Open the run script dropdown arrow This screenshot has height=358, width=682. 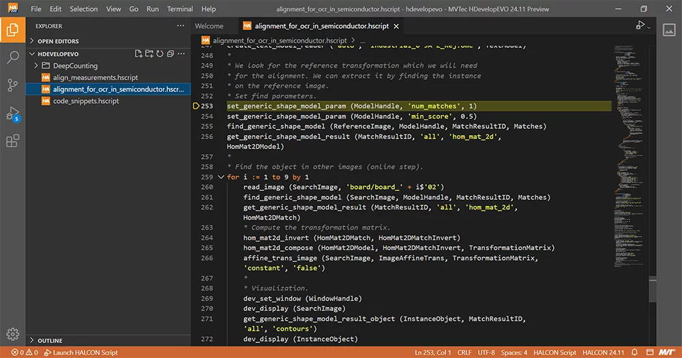(649, 27)
